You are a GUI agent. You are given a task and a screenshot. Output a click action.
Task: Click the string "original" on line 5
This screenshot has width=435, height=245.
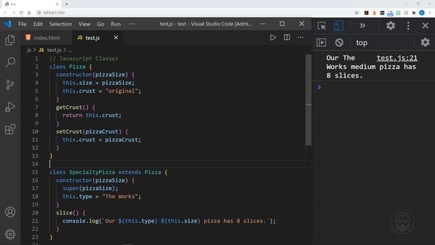click(122, 91)
